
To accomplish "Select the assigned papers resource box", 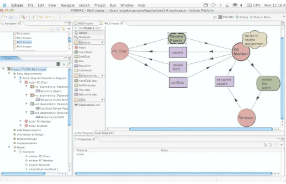I will [x=224, y=82].
